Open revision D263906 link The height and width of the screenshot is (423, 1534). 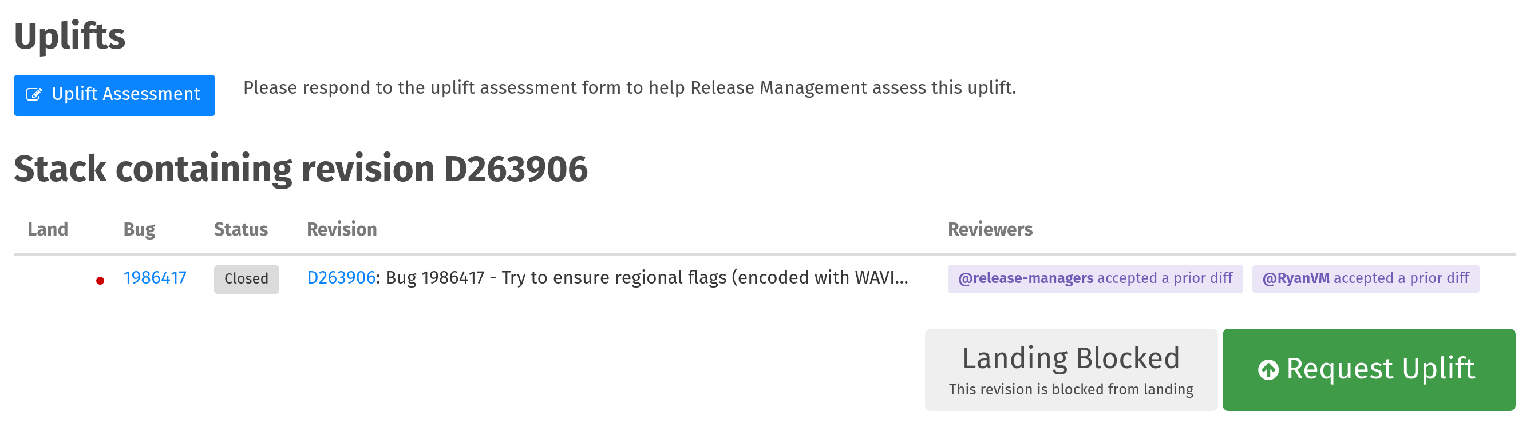click(x=341, y=278)
